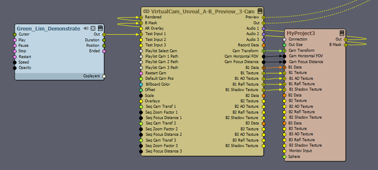Screen dimensions: 378x170
Task: Click the Playlist Cam 3 Path pin
Action: click(141, 68)
